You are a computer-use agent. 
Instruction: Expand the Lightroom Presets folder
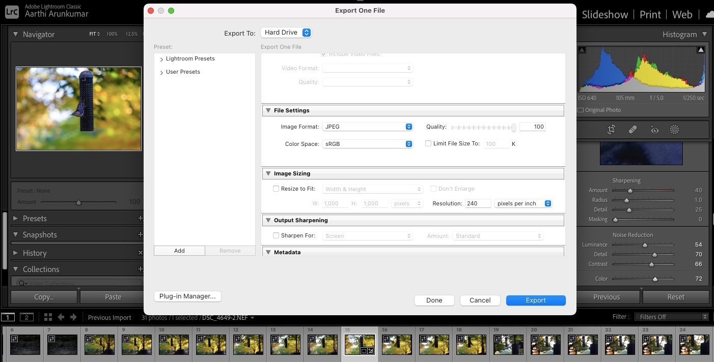161,58
